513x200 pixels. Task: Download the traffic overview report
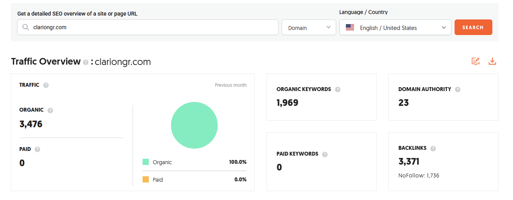[492, 61]
